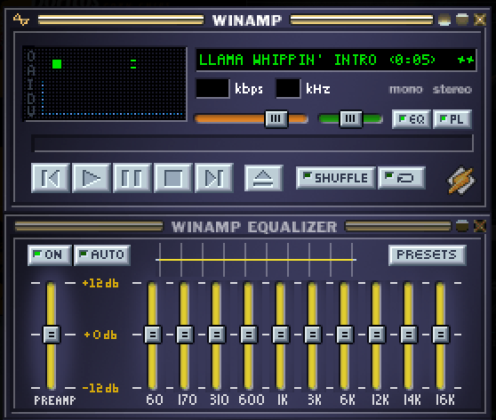Click the A always-on-top clutterbar letter

(x=31, y=70)
